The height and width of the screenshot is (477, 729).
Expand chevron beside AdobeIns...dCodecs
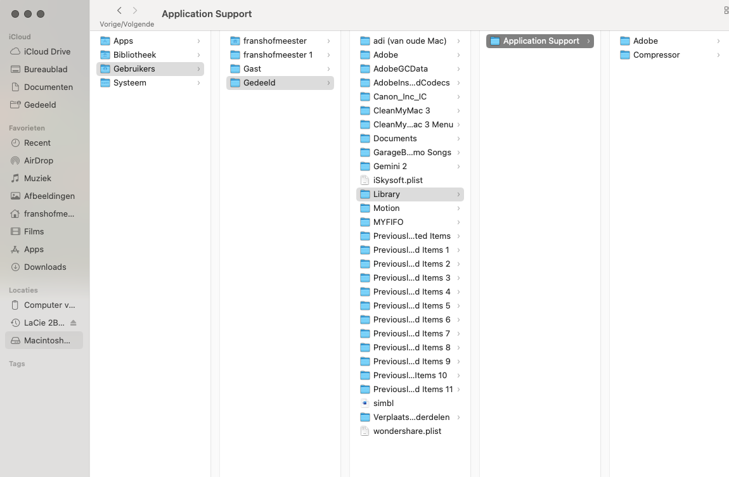pos(458,83)
